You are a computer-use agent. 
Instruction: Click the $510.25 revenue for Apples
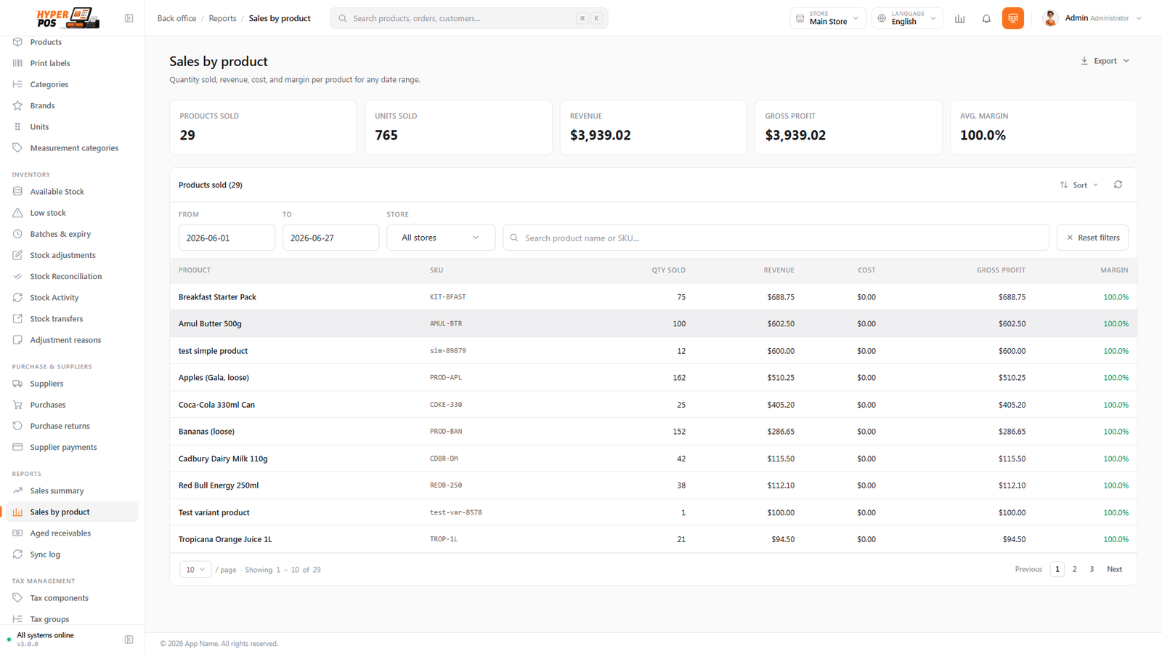pyautogui.click(x=781, y=378)
